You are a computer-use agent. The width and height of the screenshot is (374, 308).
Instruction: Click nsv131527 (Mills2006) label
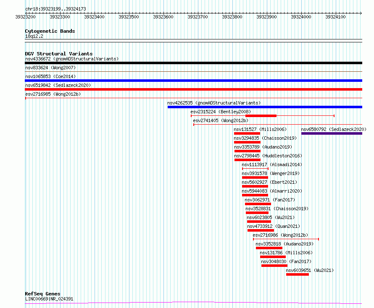[x=260, y=129]
